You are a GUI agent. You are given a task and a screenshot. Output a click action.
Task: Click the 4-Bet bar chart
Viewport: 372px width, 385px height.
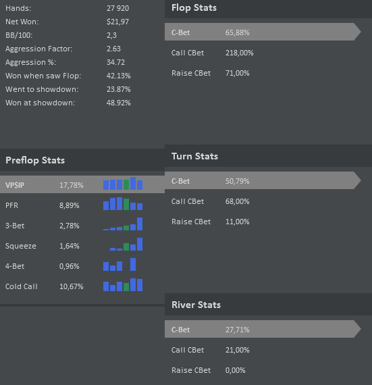pyautogui.click(x=119, y=265)
